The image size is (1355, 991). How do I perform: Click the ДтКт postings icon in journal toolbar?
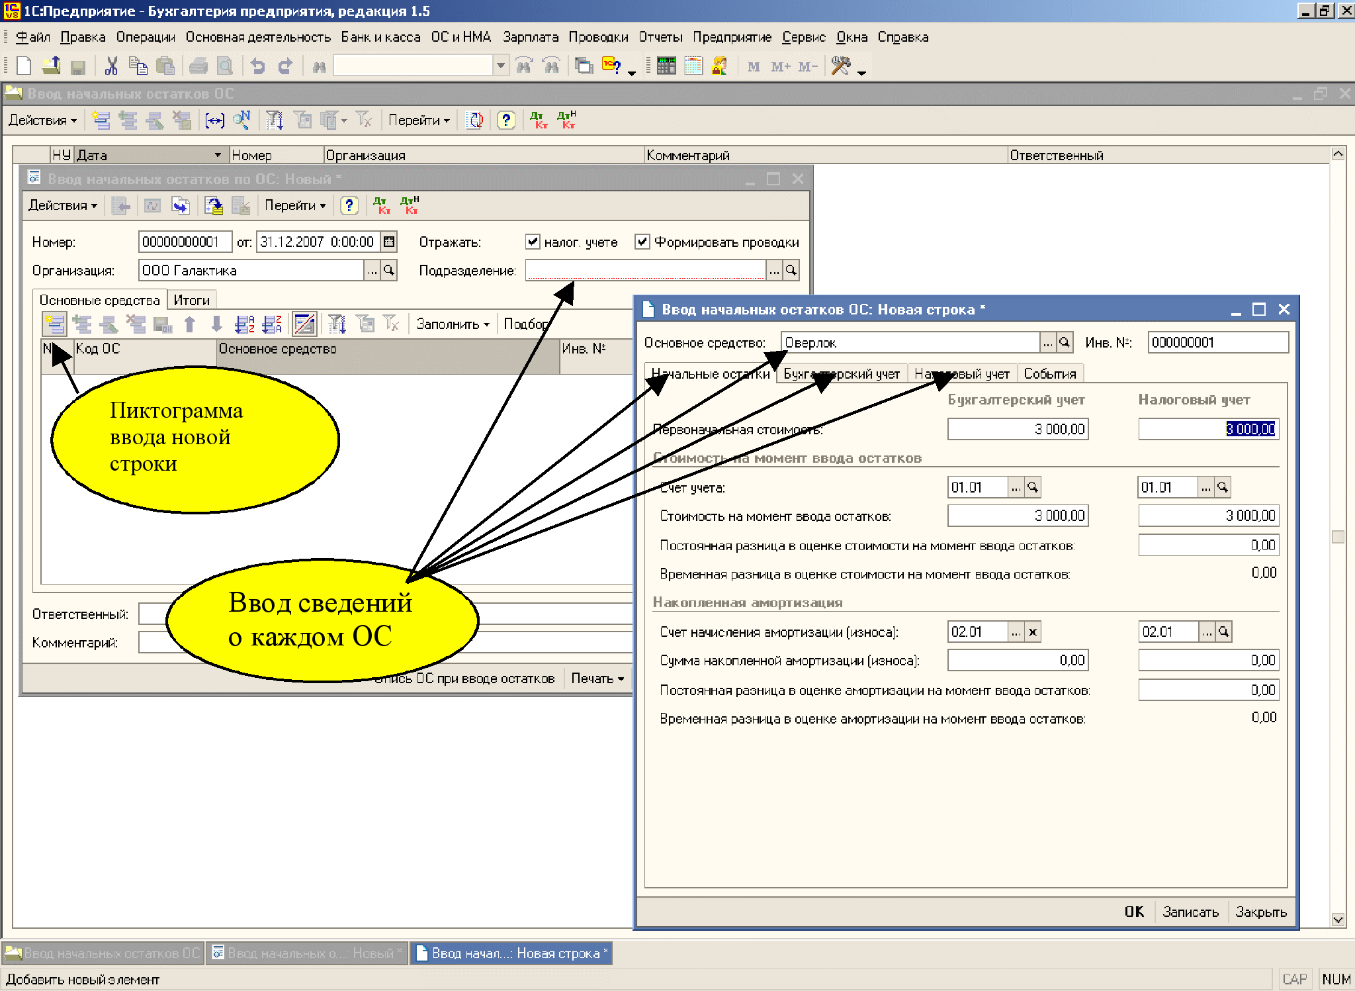[539, 120]
